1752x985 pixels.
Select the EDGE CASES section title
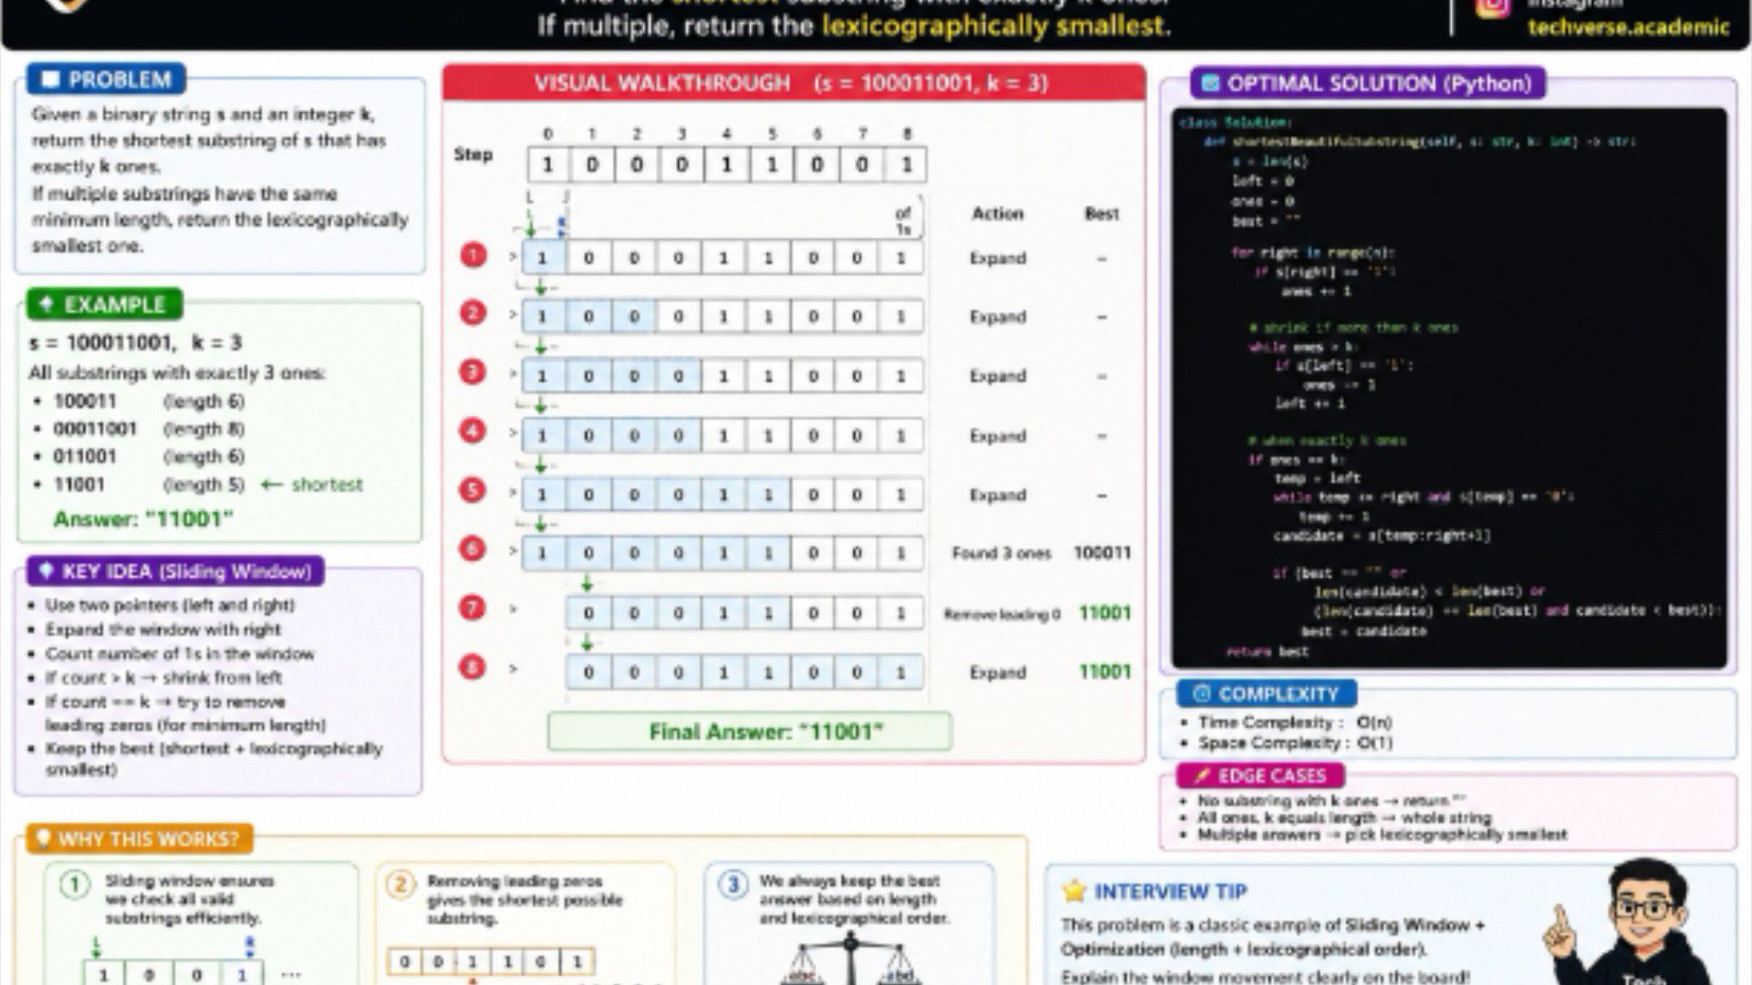1272,776
